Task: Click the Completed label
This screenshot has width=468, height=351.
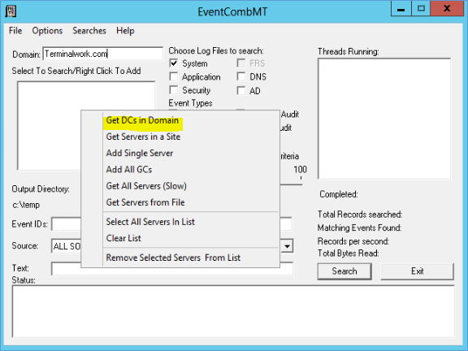Action: [339, 194]
